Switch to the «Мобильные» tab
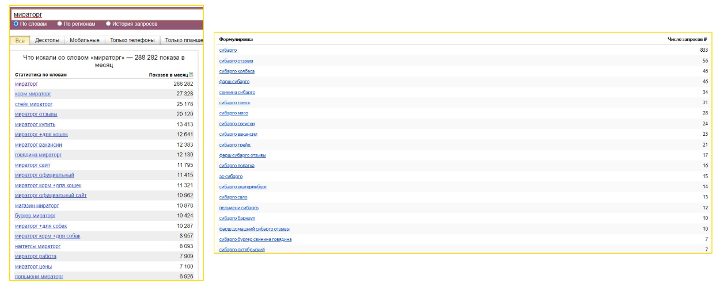 pyautogui.click(x=85, y=40)
